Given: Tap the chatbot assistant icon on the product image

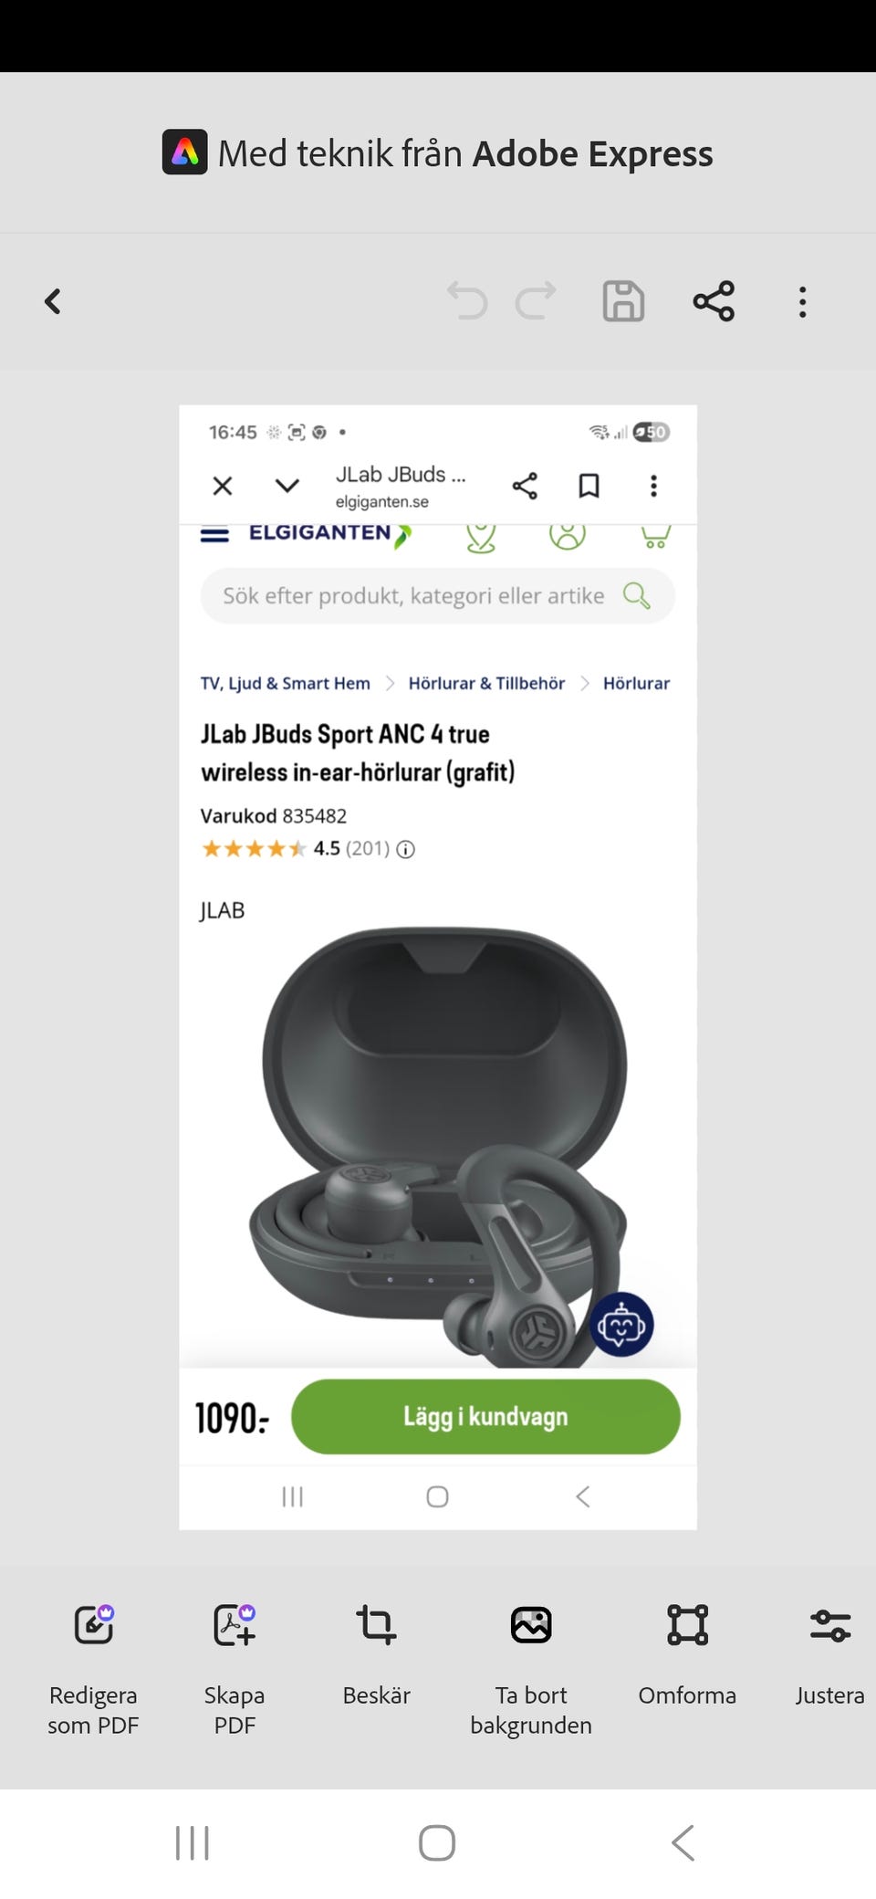Looking at the screenshot, I should [621, 1325].
